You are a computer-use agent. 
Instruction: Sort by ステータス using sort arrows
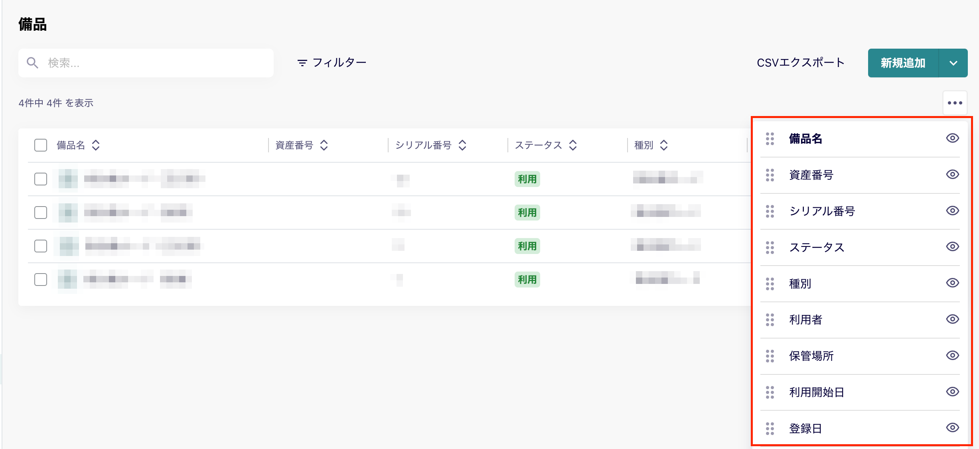point(573,145)
